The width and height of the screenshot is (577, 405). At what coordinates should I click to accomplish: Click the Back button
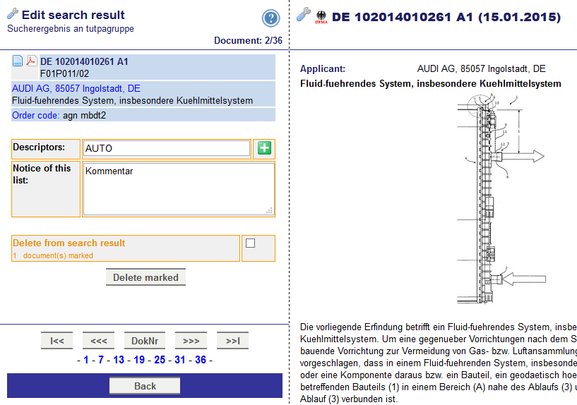[145, 386]
